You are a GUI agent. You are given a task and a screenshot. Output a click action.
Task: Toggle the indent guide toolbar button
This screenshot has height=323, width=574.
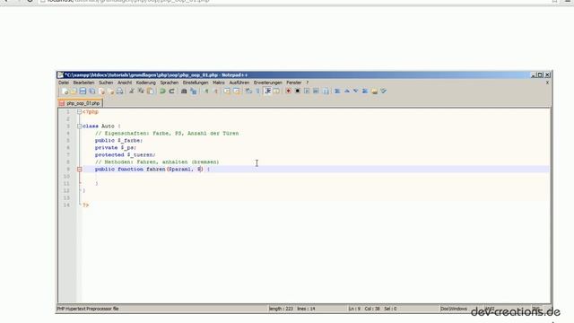267,92
